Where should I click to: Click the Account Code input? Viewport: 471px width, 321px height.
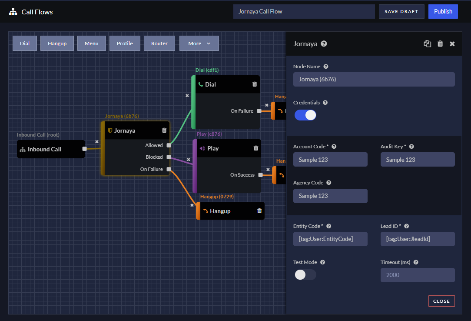click(x=330, y=159)
